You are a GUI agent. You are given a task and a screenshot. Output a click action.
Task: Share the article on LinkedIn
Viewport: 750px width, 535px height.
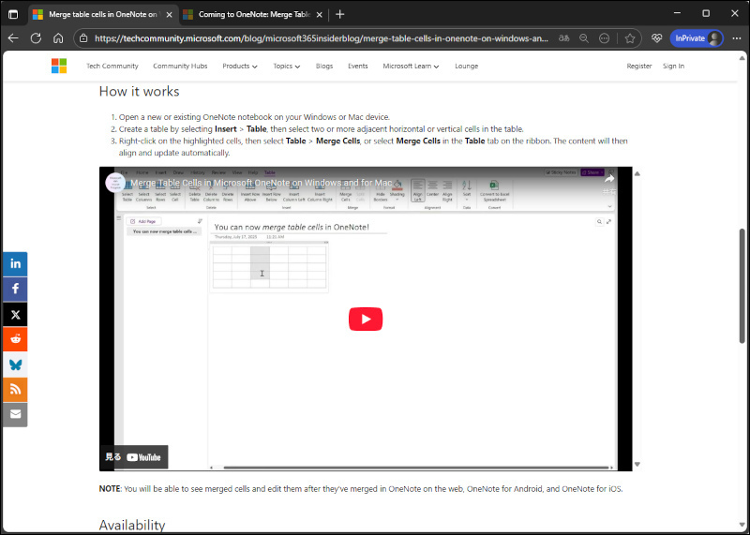pos(15,264)
